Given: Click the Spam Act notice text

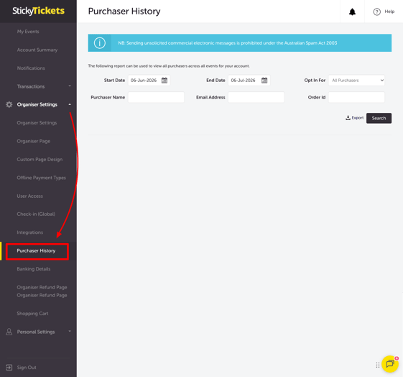Looking at the screenshot, I should pos(228,43).
